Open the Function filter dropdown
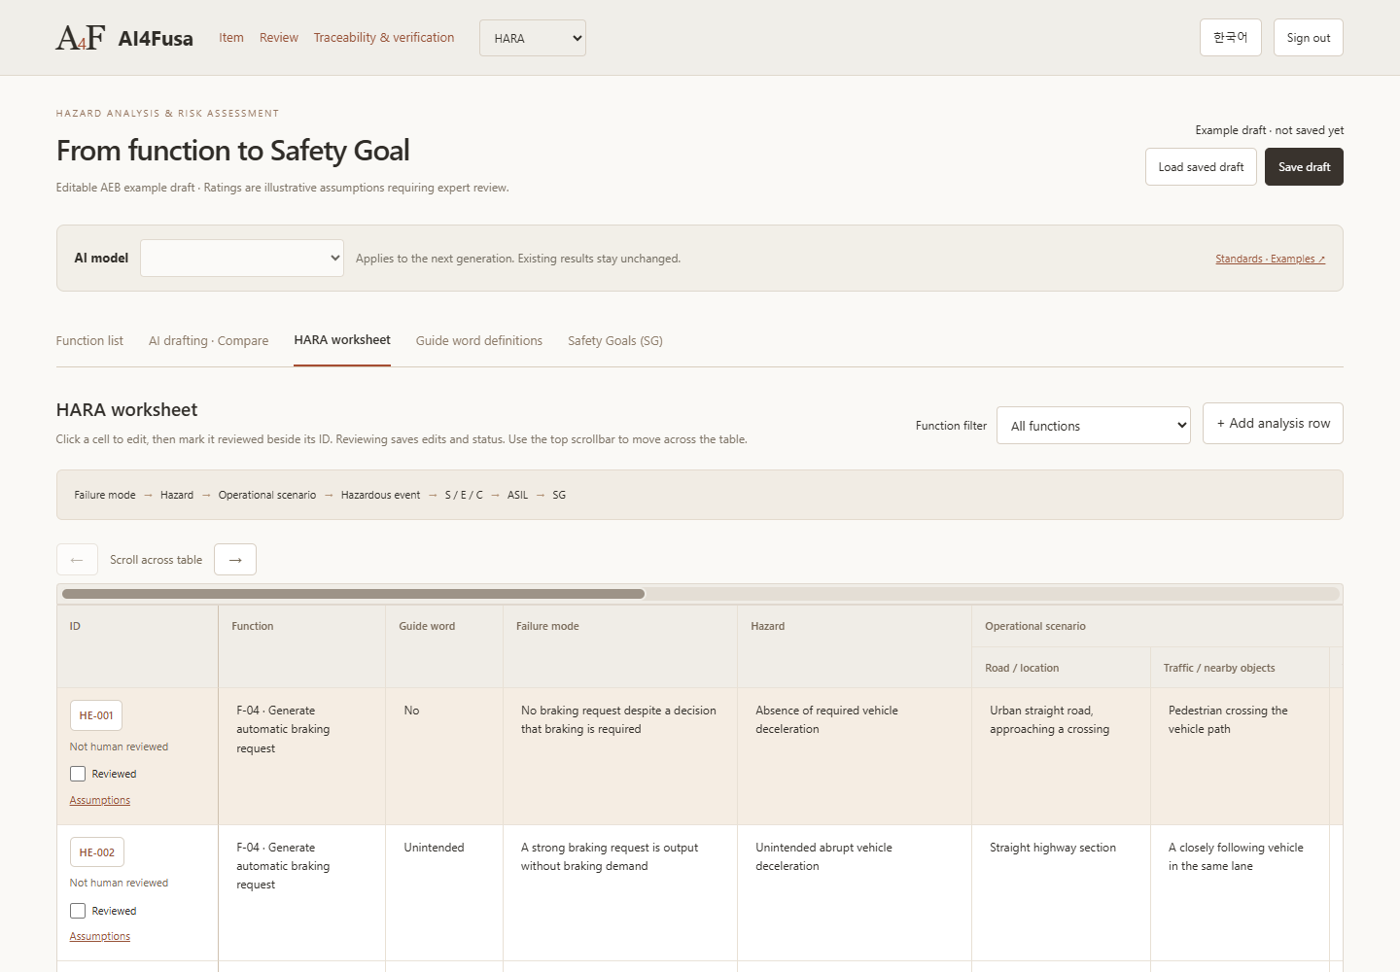This screenshot has height=972, width=1400. [x=1094, y=426]
